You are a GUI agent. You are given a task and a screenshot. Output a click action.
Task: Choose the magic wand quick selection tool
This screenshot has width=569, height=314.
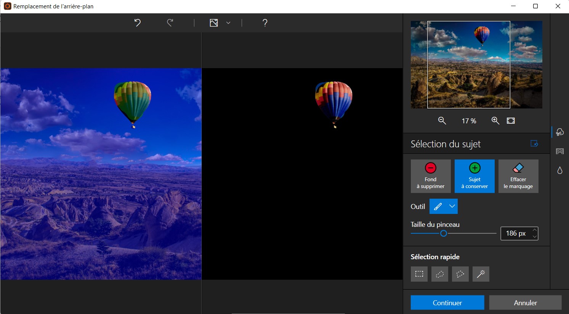click(481, 274)
